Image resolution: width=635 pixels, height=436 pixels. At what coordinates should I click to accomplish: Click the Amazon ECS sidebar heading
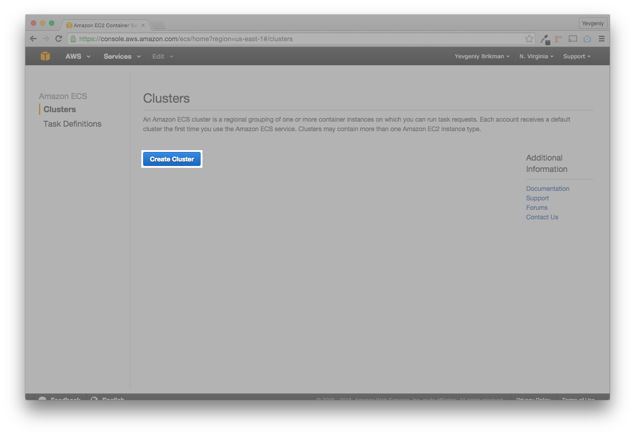tap(63, 96)
